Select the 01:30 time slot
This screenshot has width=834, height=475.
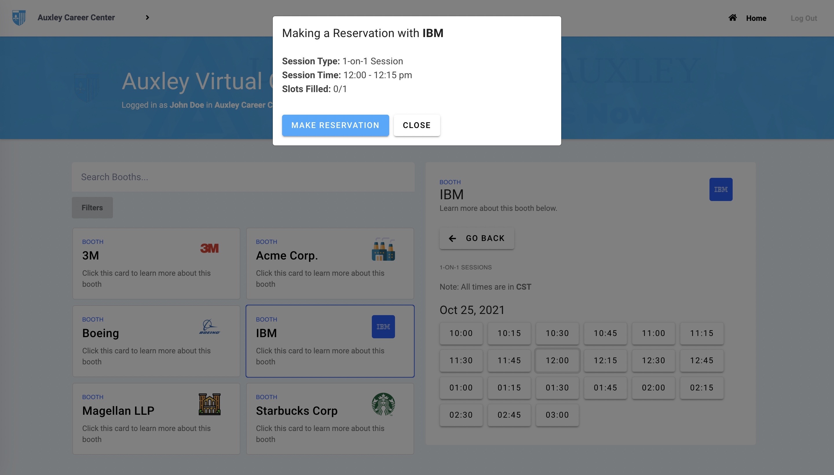(557, 388)
